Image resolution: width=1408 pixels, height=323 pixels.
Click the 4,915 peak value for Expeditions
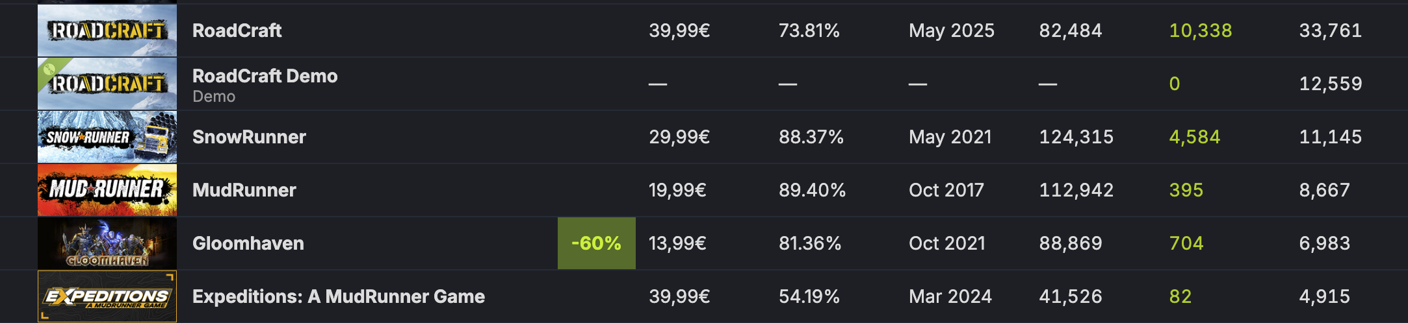point(1325,296)
